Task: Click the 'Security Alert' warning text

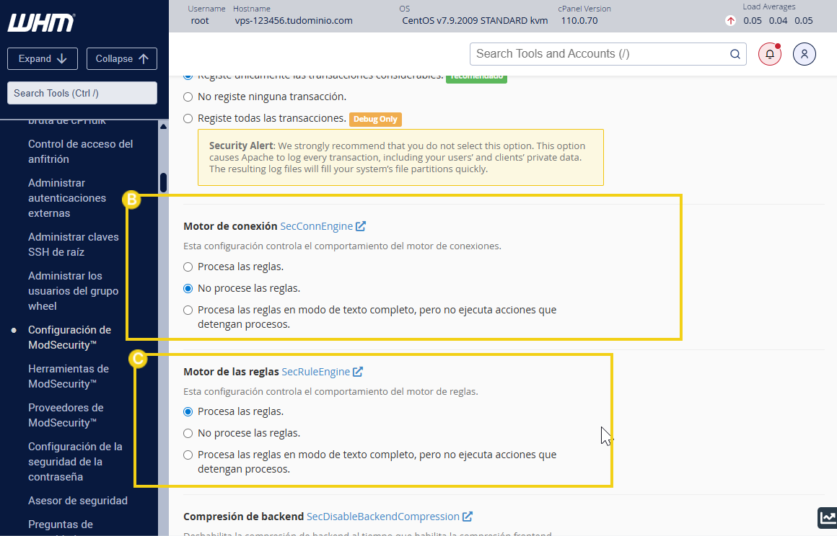Action: (397, 157)
